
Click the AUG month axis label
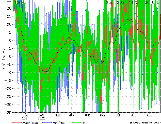150,115
